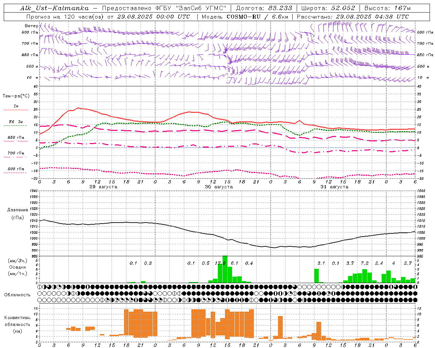Click the tallest green precipitation bar
The height and width of the screenshot is (348, 435).
pyautogui.click(x=225, y=269)
